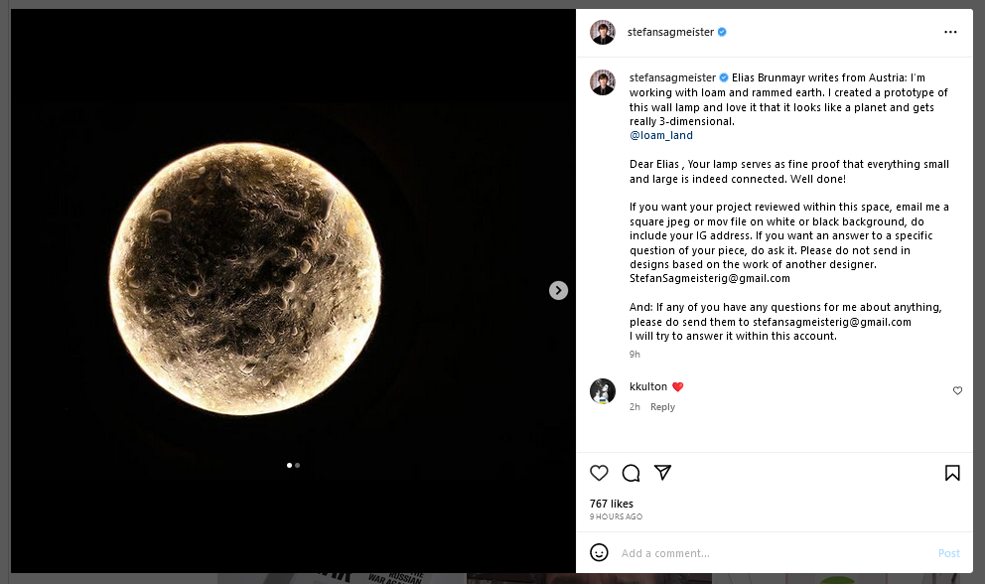Reply to kkulton's comment

point(662,407)
